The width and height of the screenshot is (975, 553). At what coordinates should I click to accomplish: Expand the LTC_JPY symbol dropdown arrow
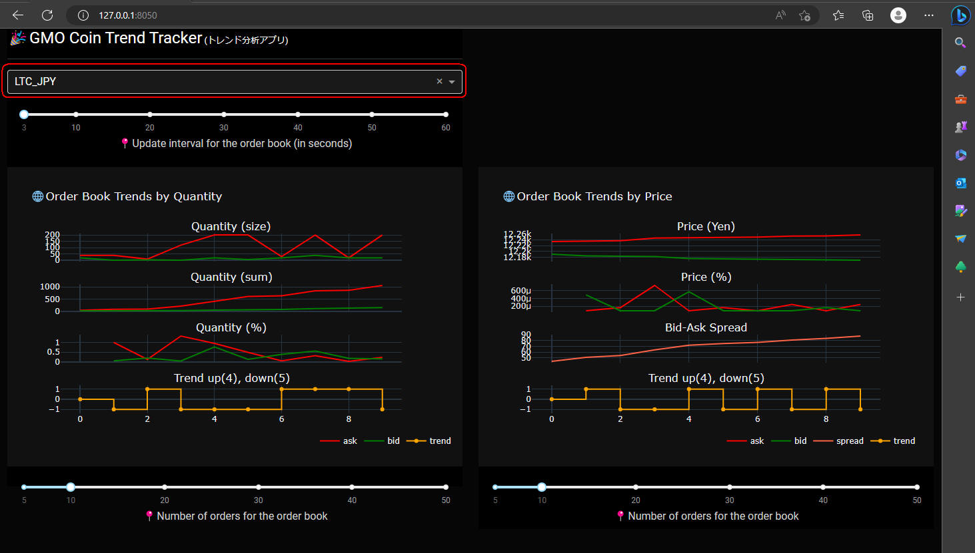[452, 82]
